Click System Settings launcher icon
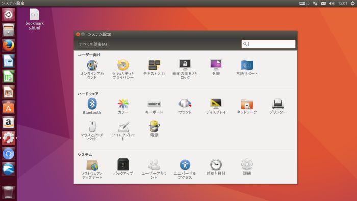This screenshot has height=201, width=357. 9,138
